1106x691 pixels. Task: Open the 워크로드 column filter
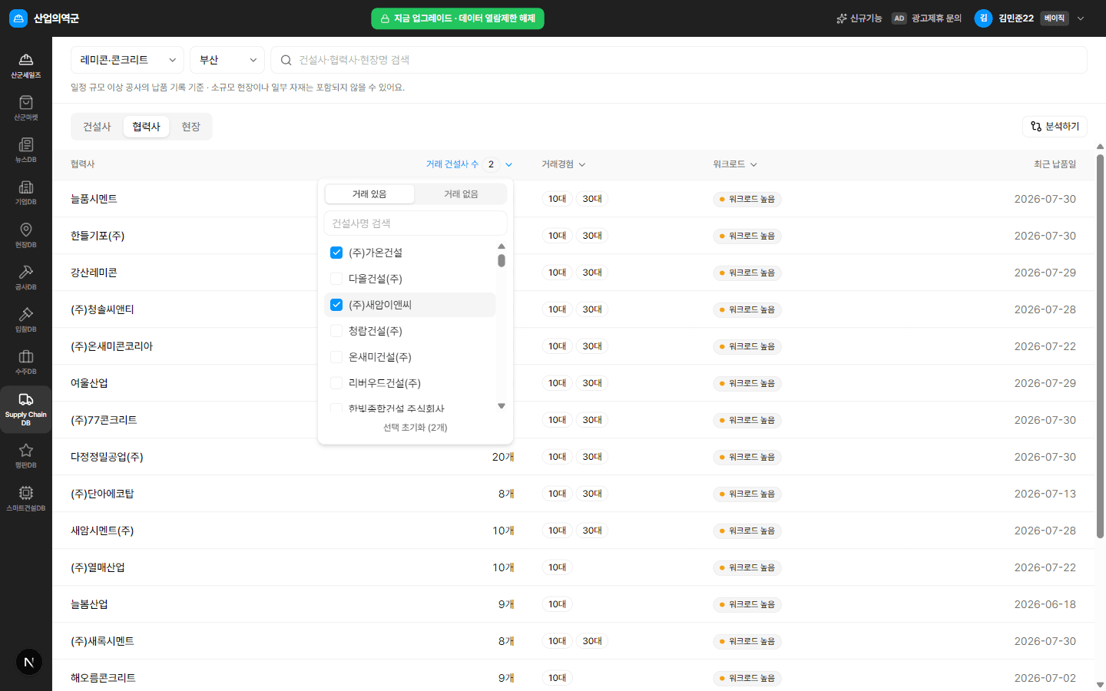(735, 164)
